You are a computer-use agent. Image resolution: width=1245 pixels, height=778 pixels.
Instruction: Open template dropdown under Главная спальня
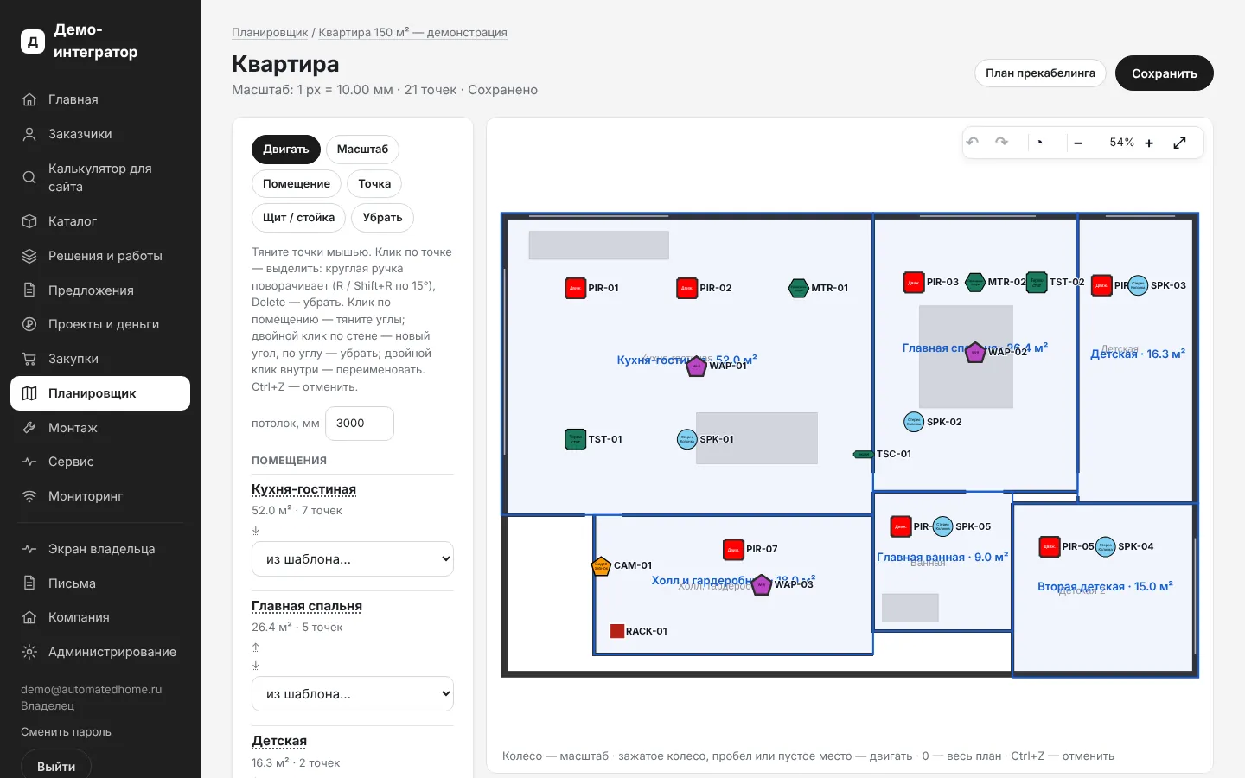pos(353,694)
